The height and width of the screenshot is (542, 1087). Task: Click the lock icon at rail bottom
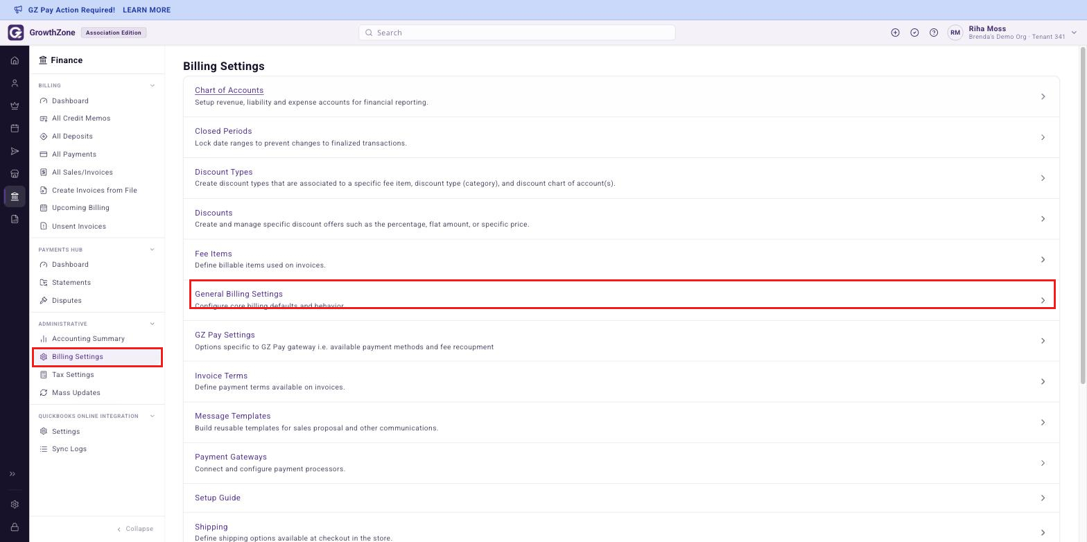click(x=15, y=527)
